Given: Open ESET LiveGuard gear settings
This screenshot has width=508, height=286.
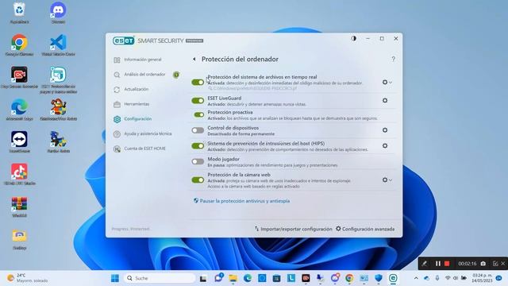Looking at the screenshot, I should (x=385, y=101).
